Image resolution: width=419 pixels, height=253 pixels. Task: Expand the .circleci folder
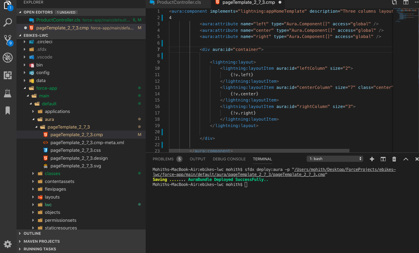(25, 42)
